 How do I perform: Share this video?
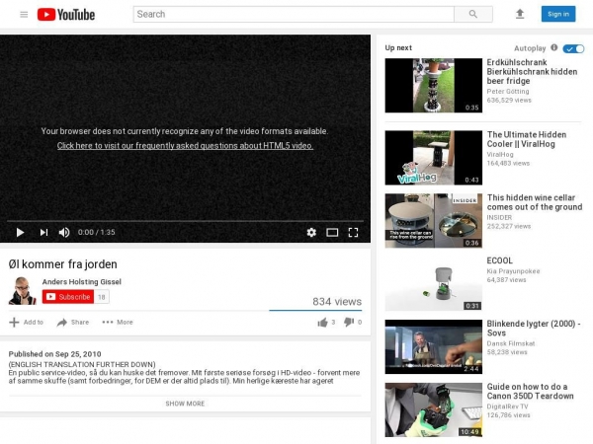click(x=73, y=322)
